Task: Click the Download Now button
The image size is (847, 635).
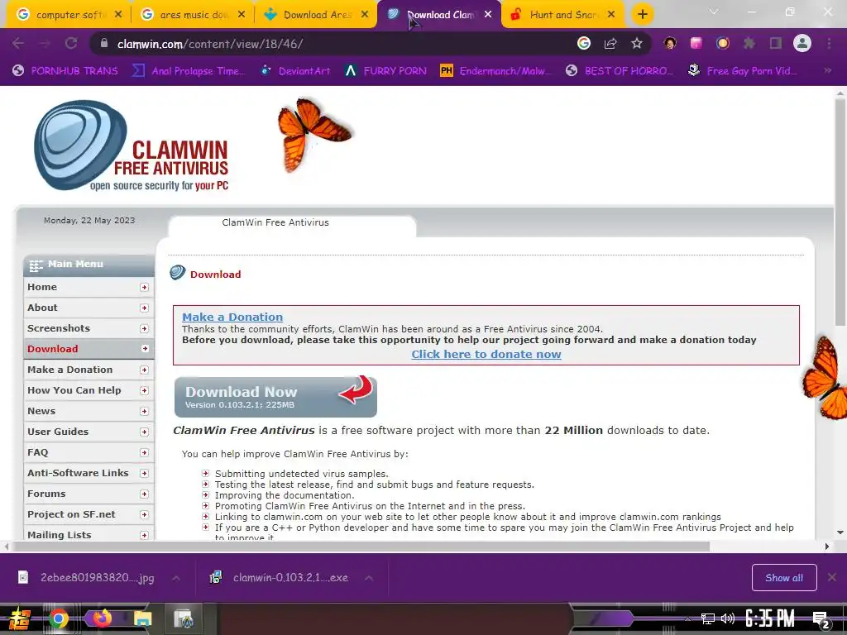Action: (275, 397)
